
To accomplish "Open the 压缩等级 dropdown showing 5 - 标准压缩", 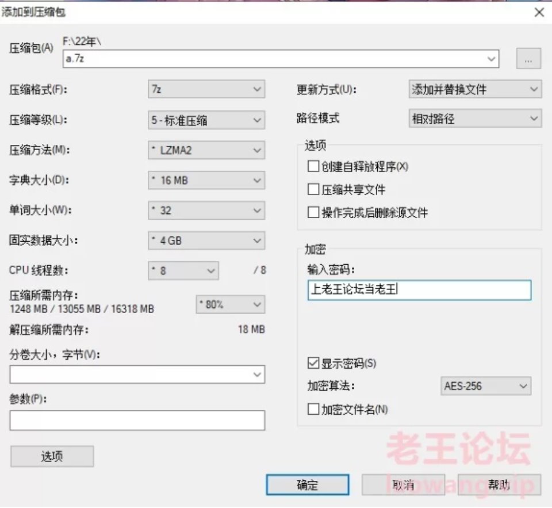I will (x=206, y=120).
